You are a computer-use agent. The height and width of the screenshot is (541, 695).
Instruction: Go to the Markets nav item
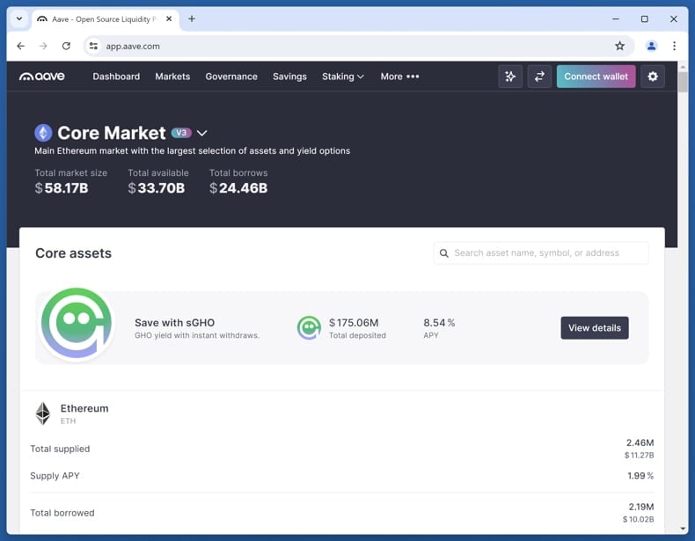point(172,77)
